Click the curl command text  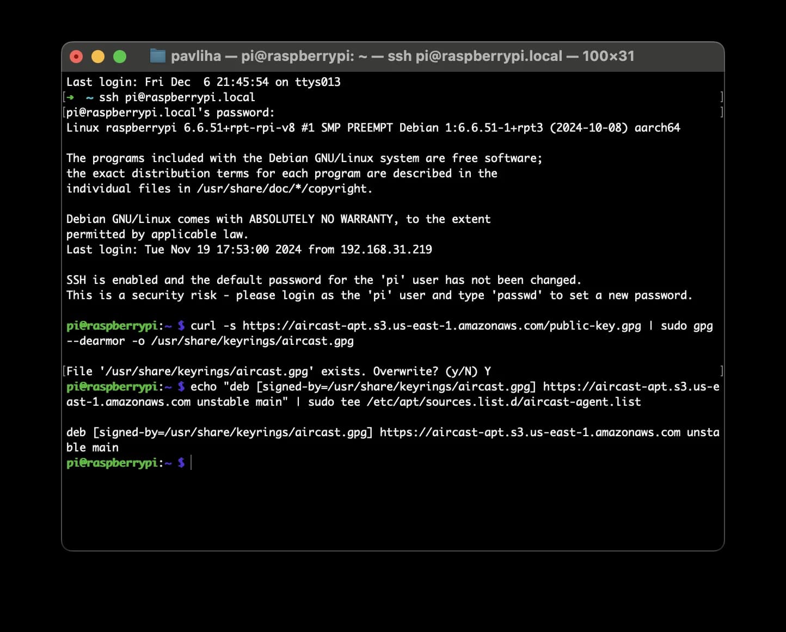(204, 325)
